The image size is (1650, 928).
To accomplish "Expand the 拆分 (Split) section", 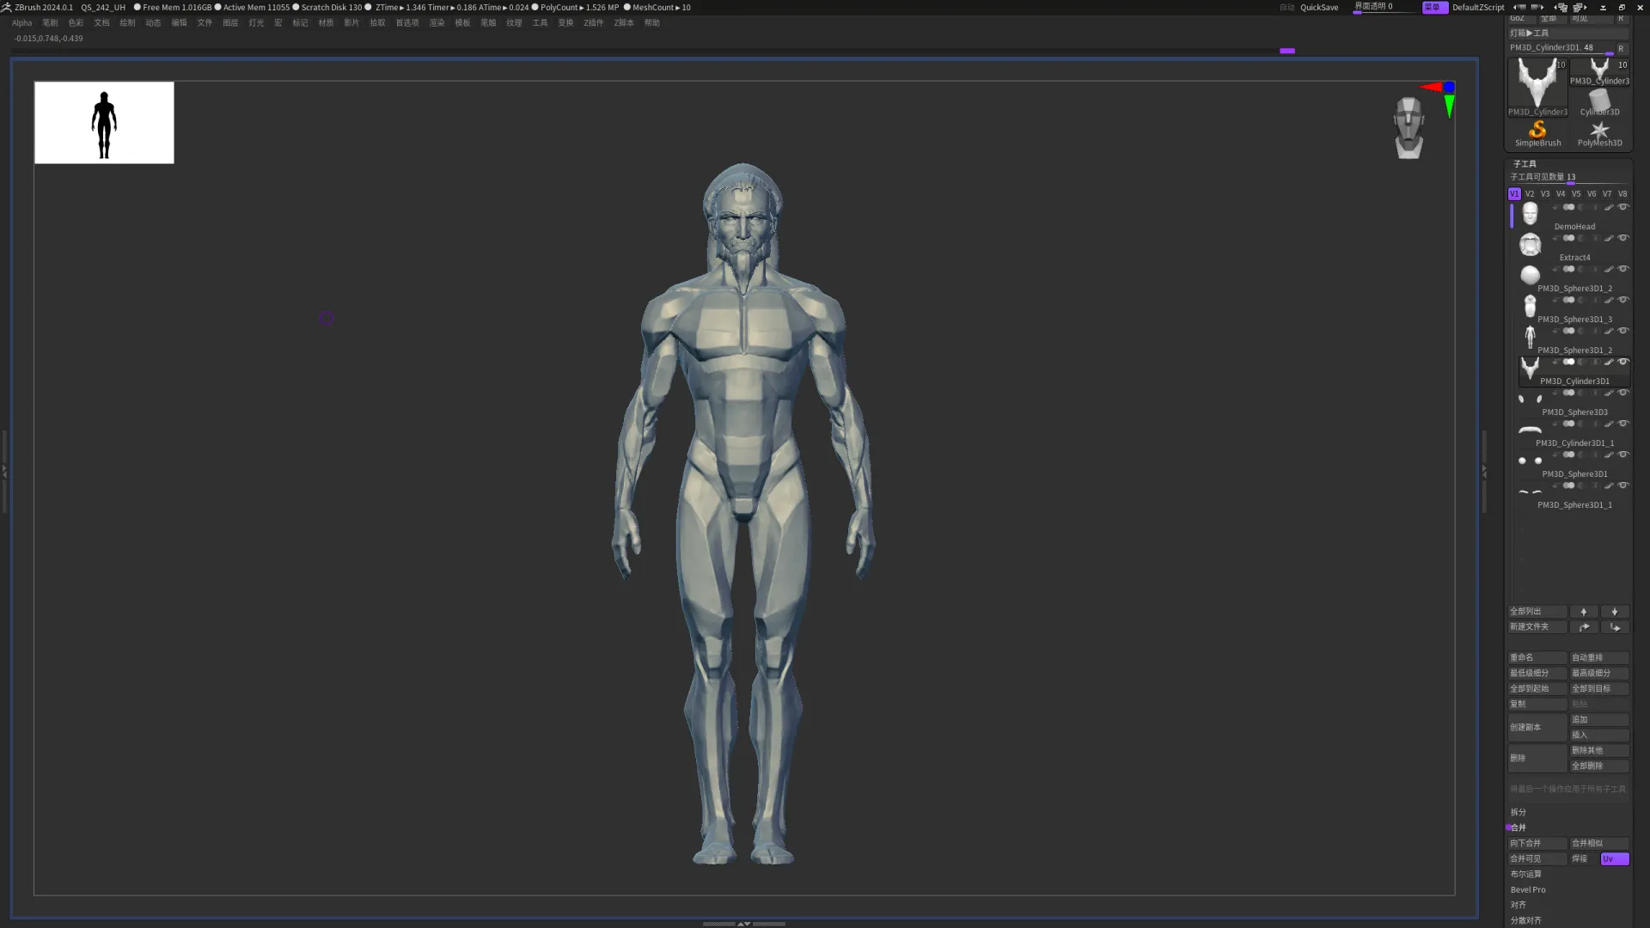I will [x=1519, y=812].
